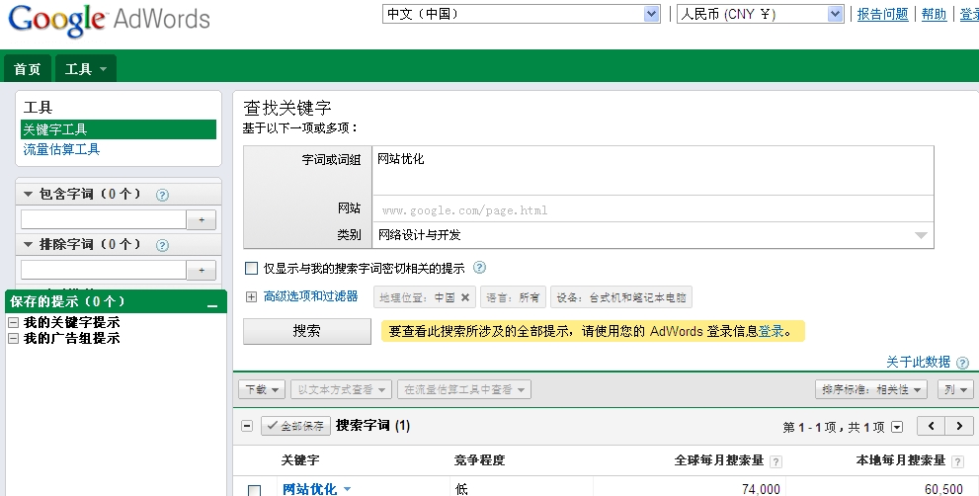Click the 74,000 global searches value
Image resolution: width=979 pixels, height=496 pixels.
pyautogui.click(x=761, y=489)
